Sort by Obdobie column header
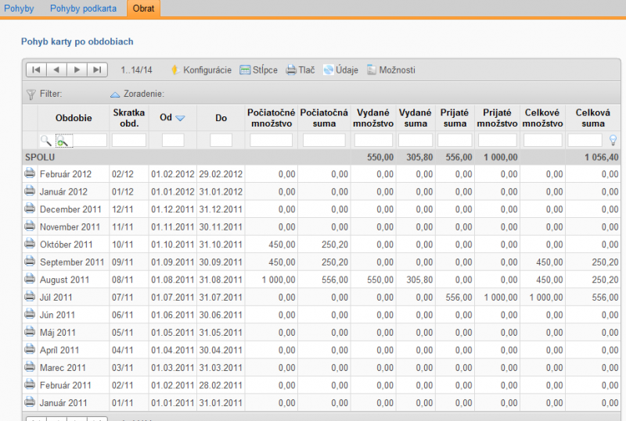This screenshot has width=626, height=421. (x=74, y=118)
